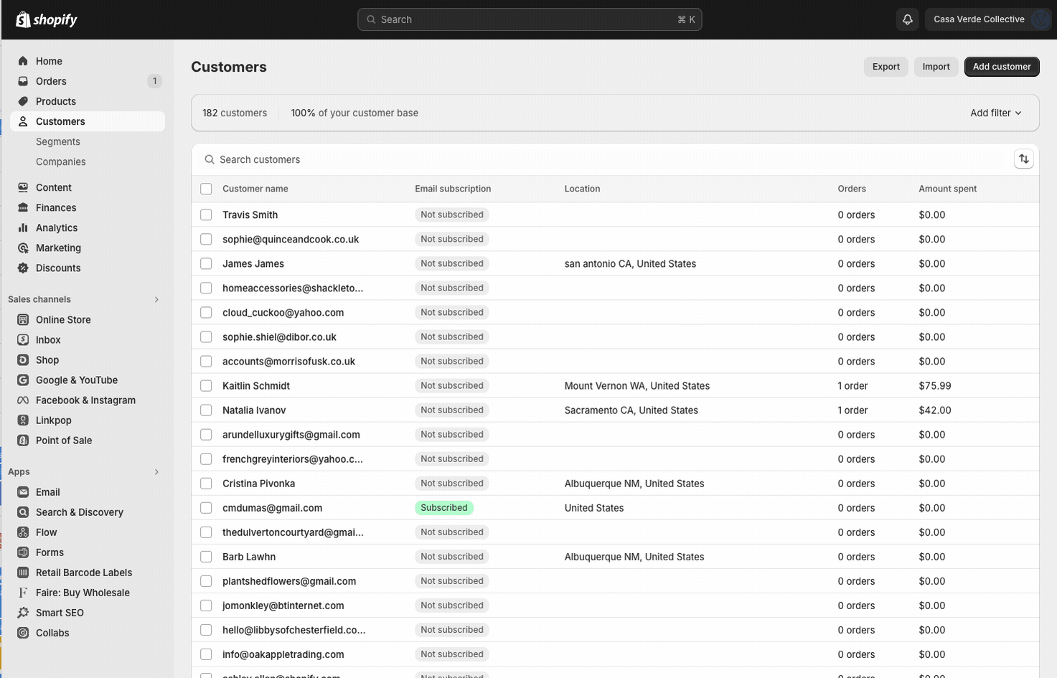
Task: Click the Smart SEO gear icon
Action: pos(23,613)
